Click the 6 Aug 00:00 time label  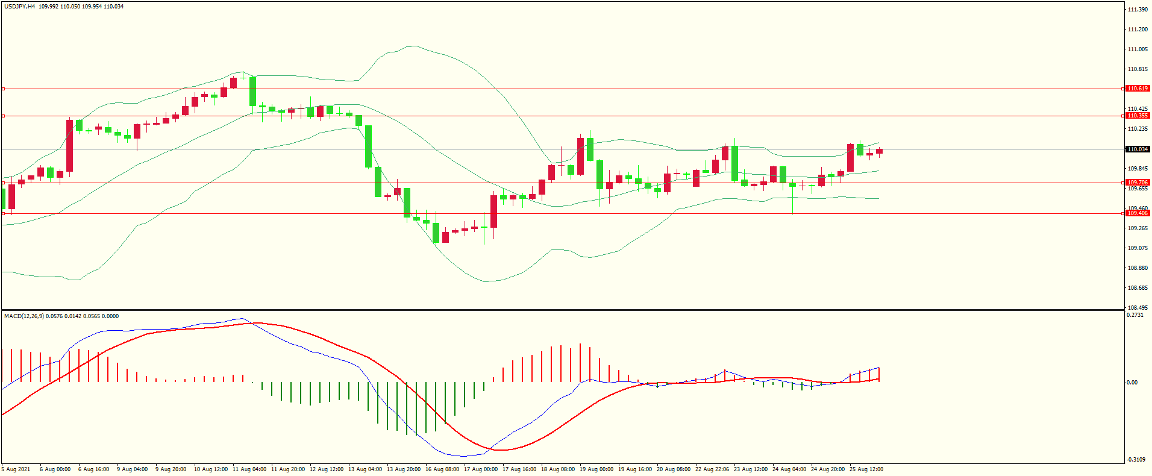[x=55, y=469]
